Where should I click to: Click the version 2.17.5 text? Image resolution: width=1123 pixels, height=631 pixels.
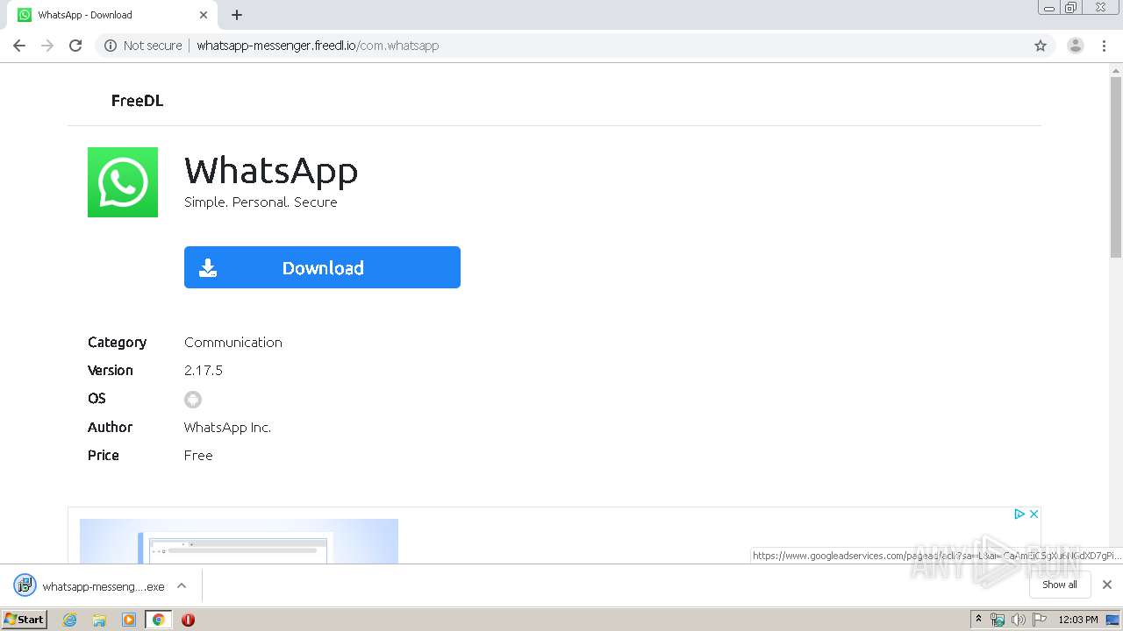(204, 371)
